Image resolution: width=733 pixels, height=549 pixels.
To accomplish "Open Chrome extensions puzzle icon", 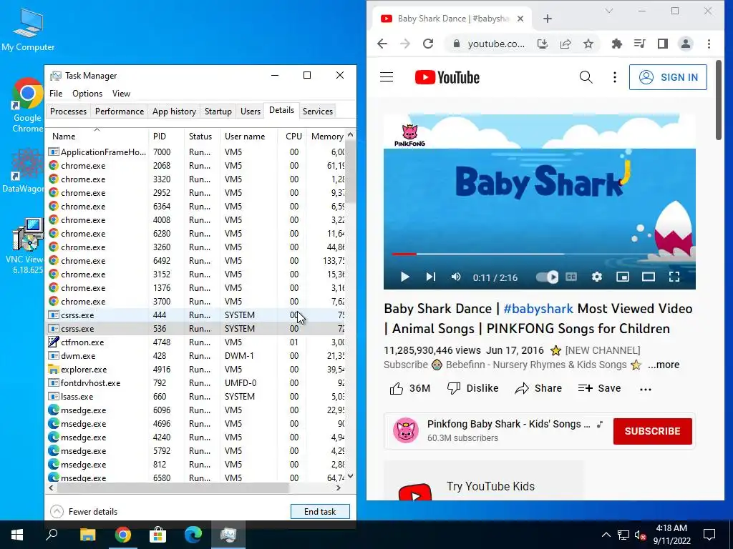I will 616,44.
